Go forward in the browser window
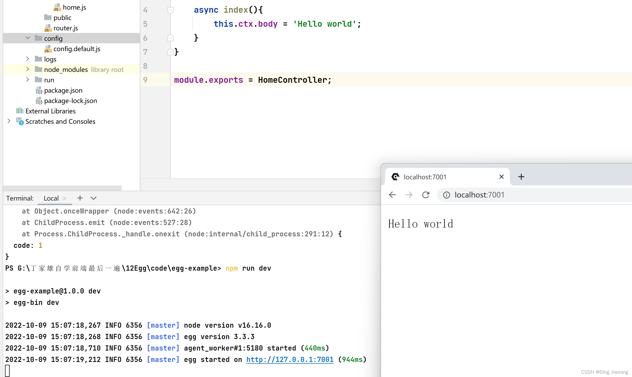The image size is (632, 377). (x=409, y=195)
